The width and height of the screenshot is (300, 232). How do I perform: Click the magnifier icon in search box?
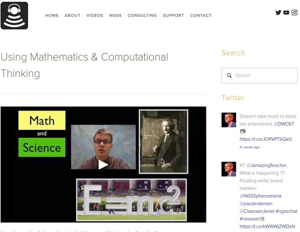229,75
